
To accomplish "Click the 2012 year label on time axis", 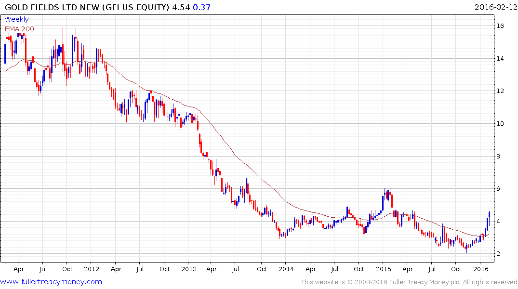I will [92, 269].
